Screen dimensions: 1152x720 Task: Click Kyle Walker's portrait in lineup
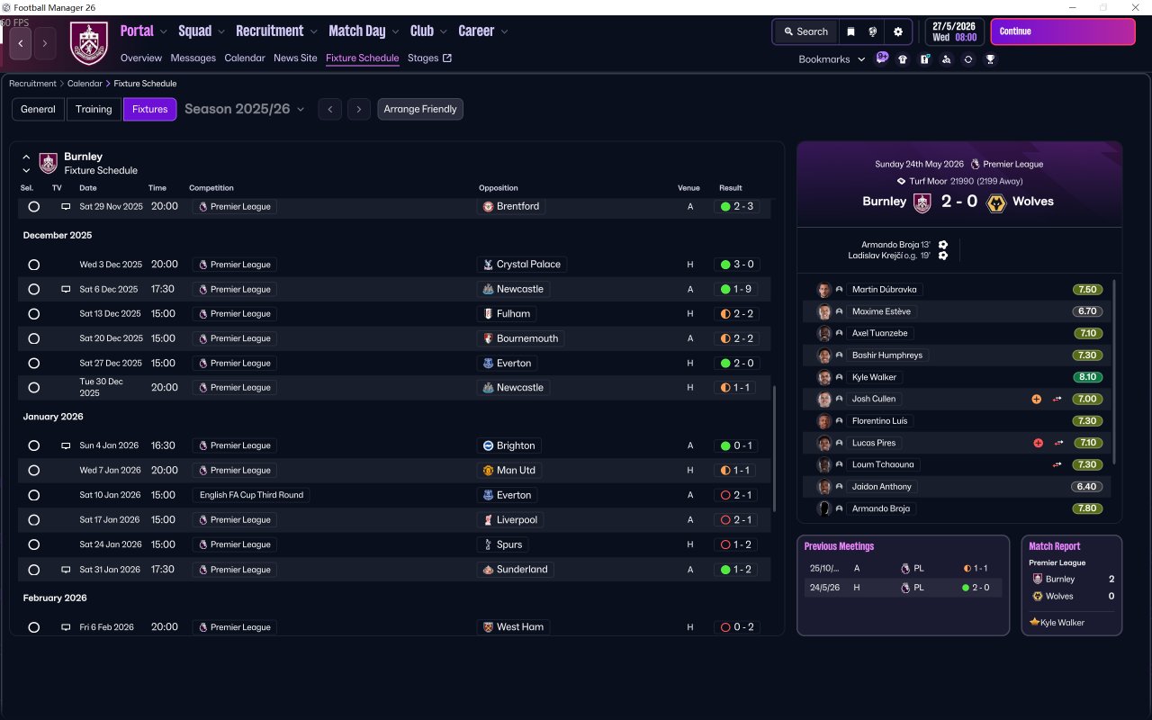[x=823, y=377]
